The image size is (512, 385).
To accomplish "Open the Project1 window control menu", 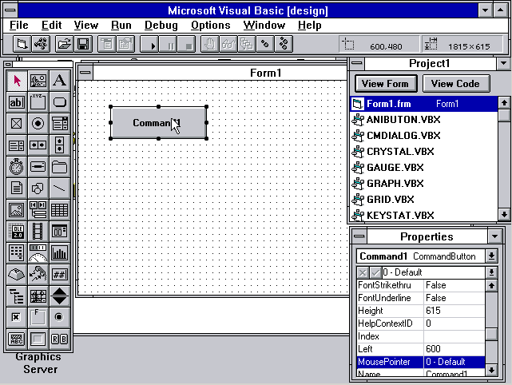I will pyautogui.click(x=357, y=63).
